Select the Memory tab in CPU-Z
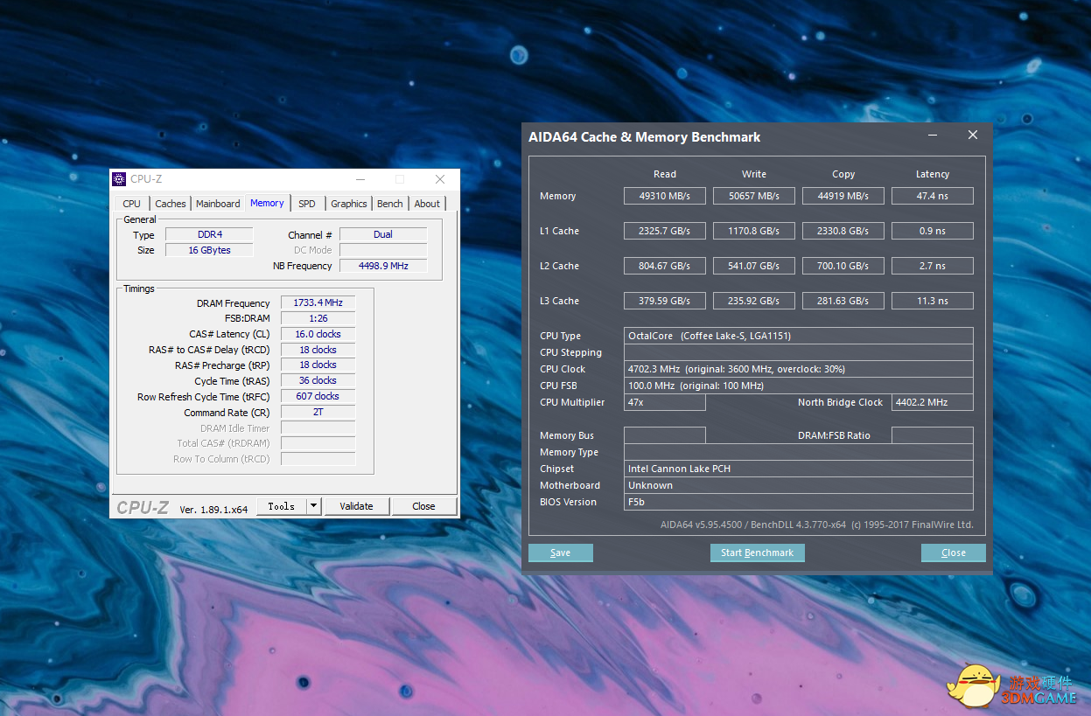This screenshot has height=716, width=1091. coord(267,203)
